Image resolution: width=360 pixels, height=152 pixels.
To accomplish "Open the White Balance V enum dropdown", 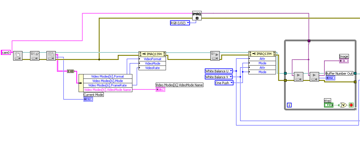I will 219,77.
